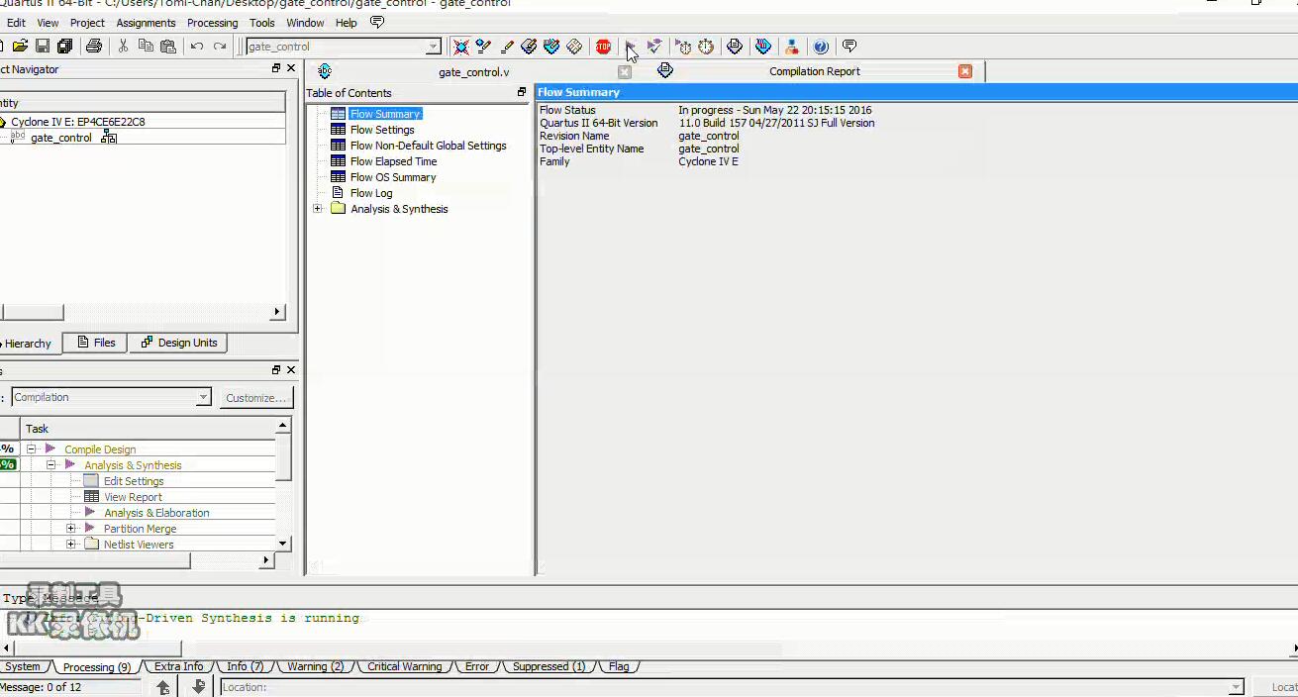
Task: Open the Compilation flow dropdown
Action: (203, 397)
